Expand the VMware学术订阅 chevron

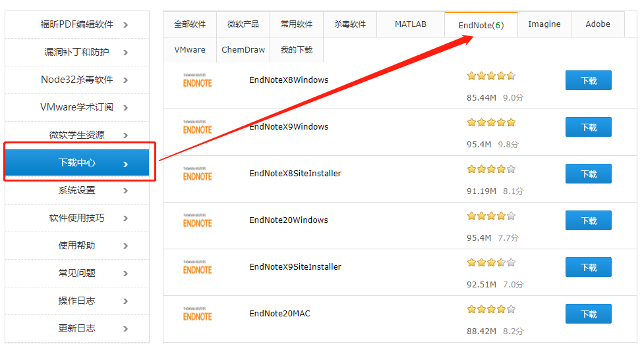(x=126, y=108)
